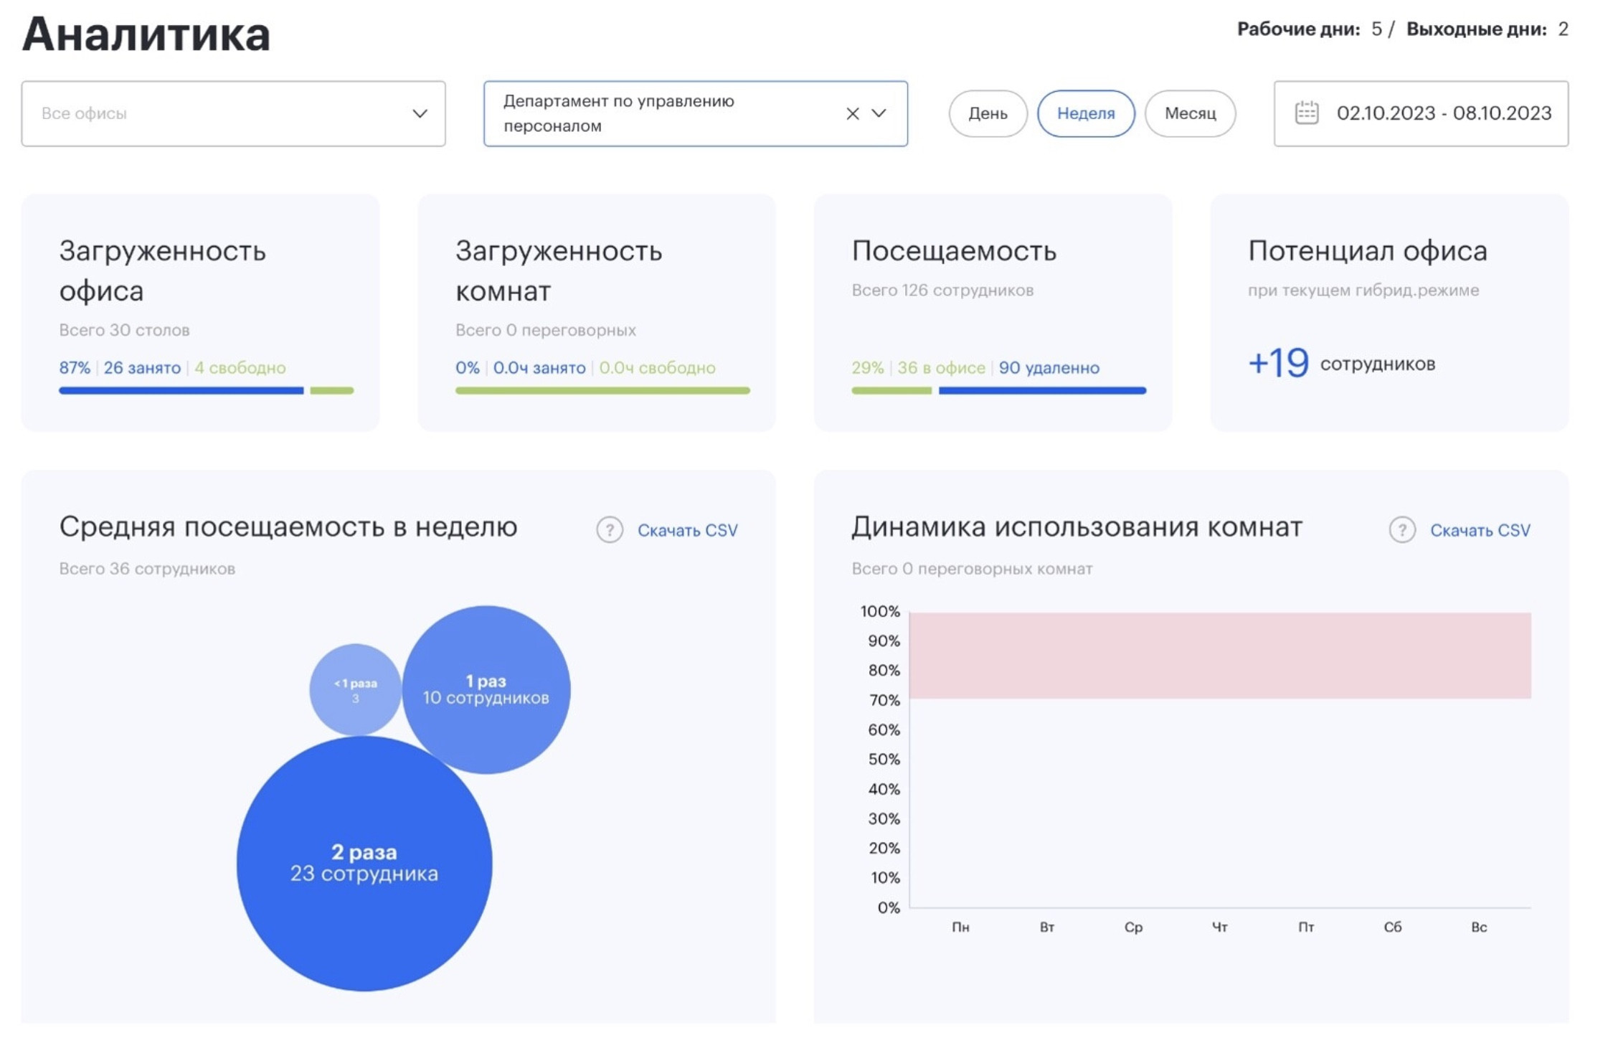The width and height of the screenshot is (1608, 1043).
Task: Click the '+19' office potential figure
Action: [1278, 363]
